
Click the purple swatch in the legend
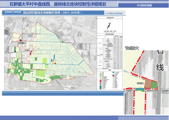100,83
